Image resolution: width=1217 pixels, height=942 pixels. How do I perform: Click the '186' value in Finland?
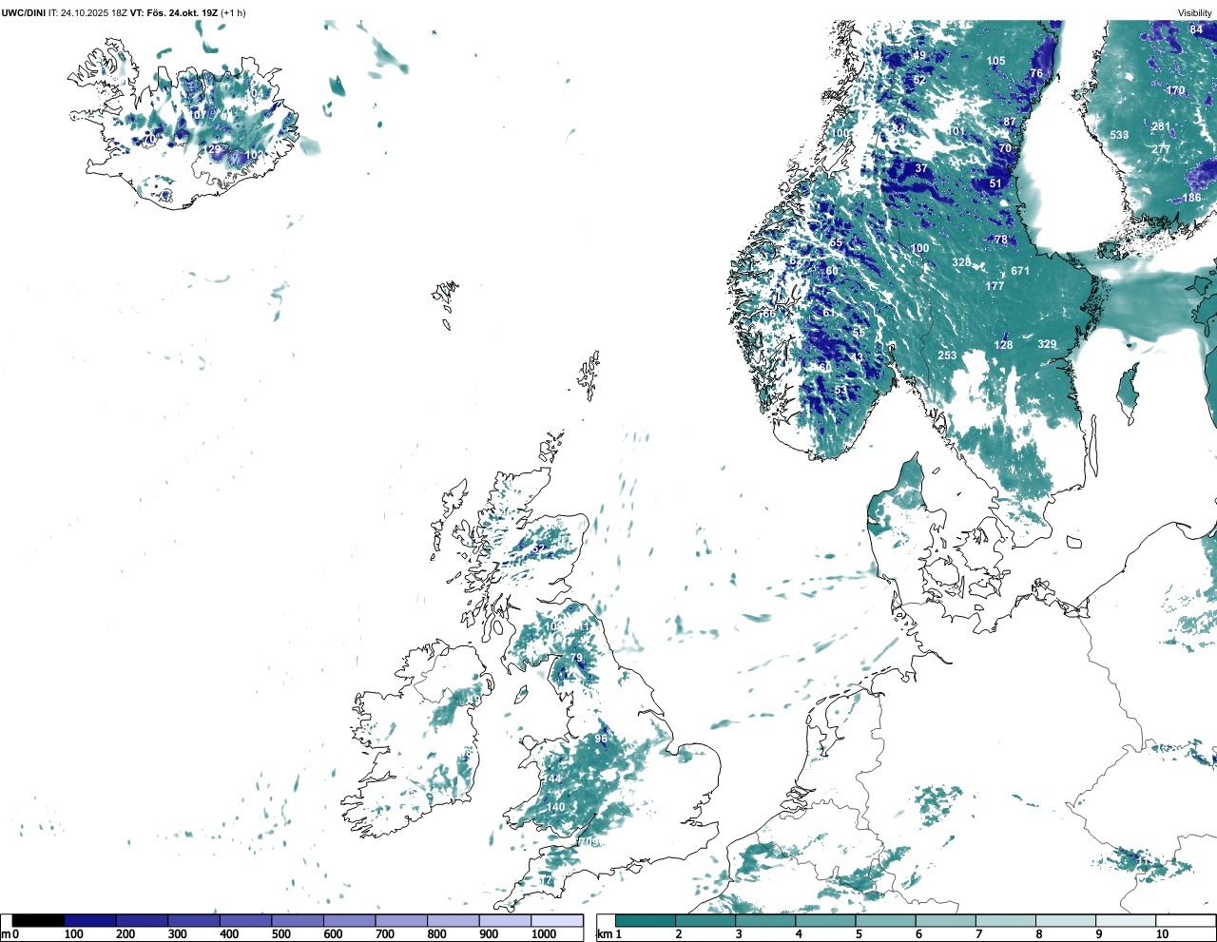(x=1191, y=198)
